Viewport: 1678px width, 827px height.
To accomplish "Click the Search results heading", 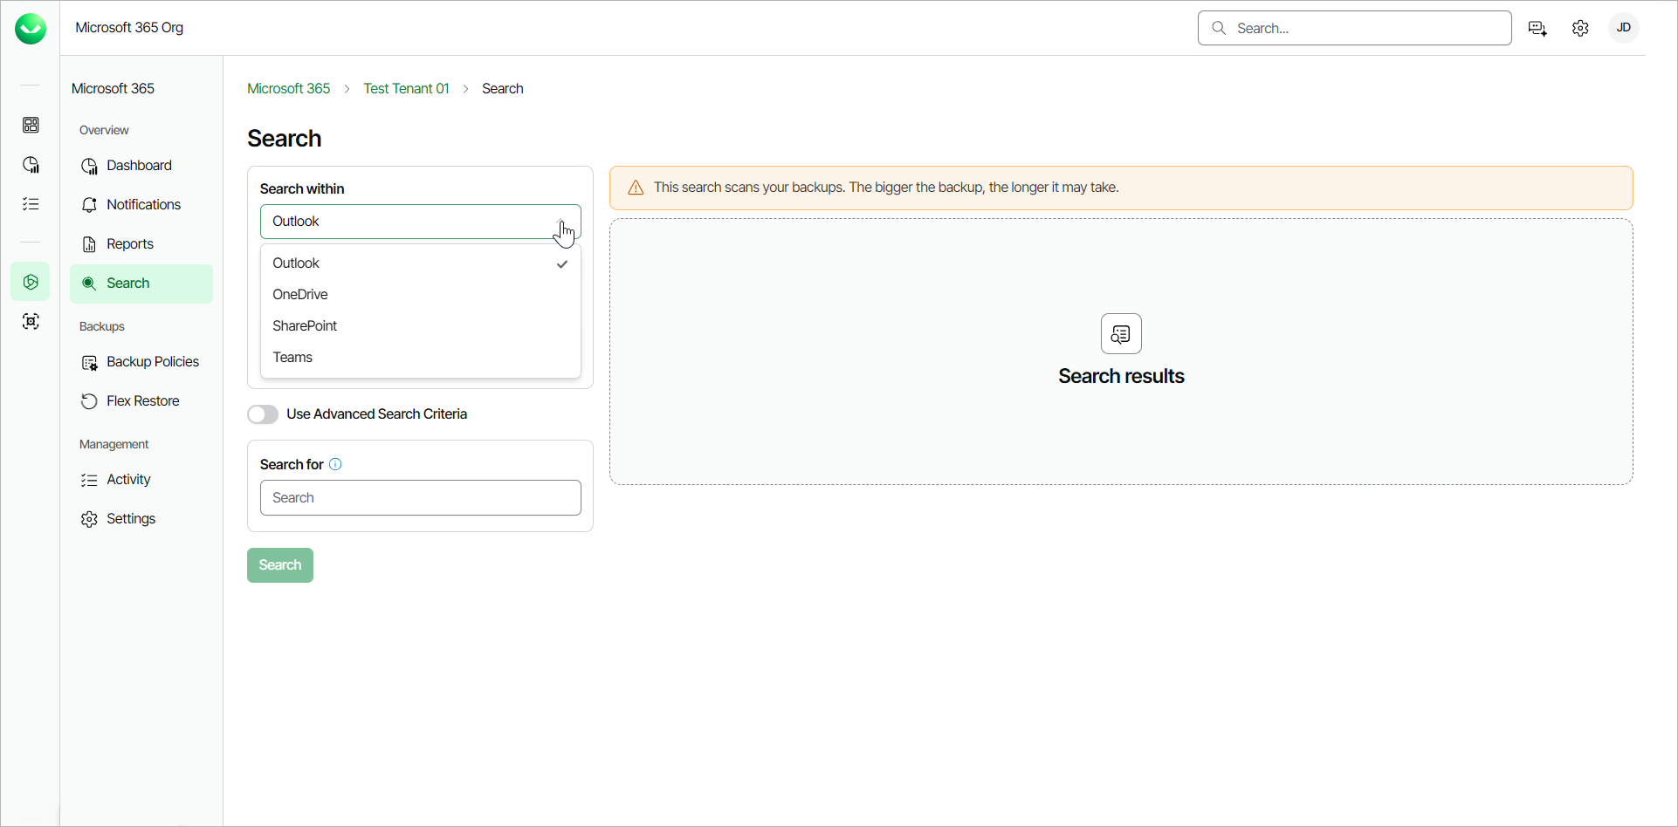I will coord(1121,376).
